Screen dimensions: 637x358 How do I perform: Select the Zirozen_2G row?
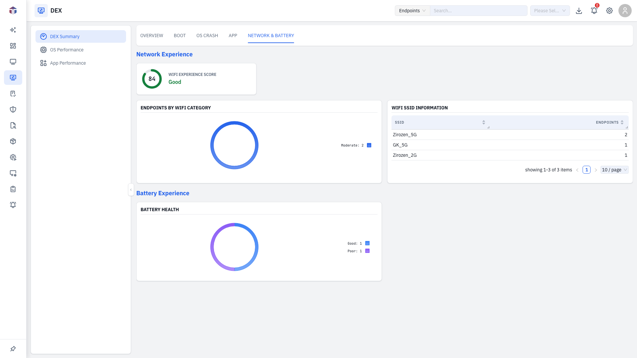click(510, 155)
